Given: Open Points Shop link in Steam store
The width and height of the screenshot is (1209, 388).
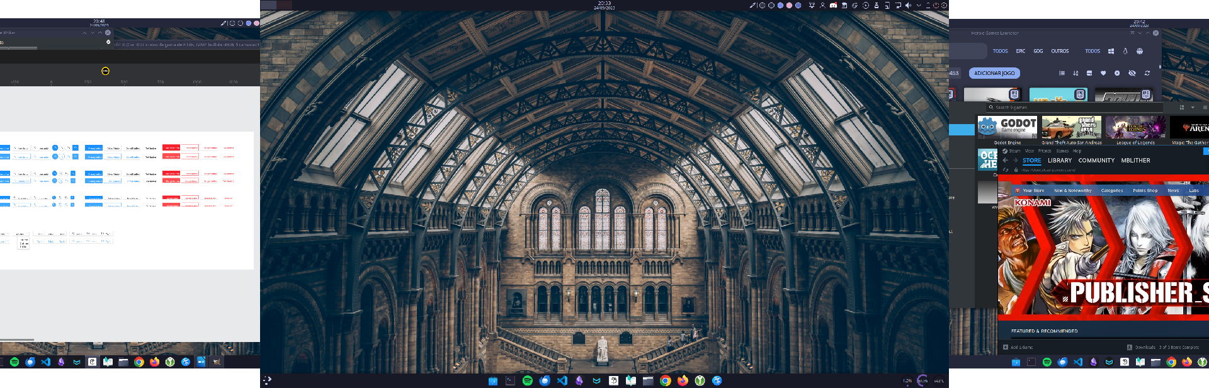Looking at the screenshot, I should pos(1145,190).
